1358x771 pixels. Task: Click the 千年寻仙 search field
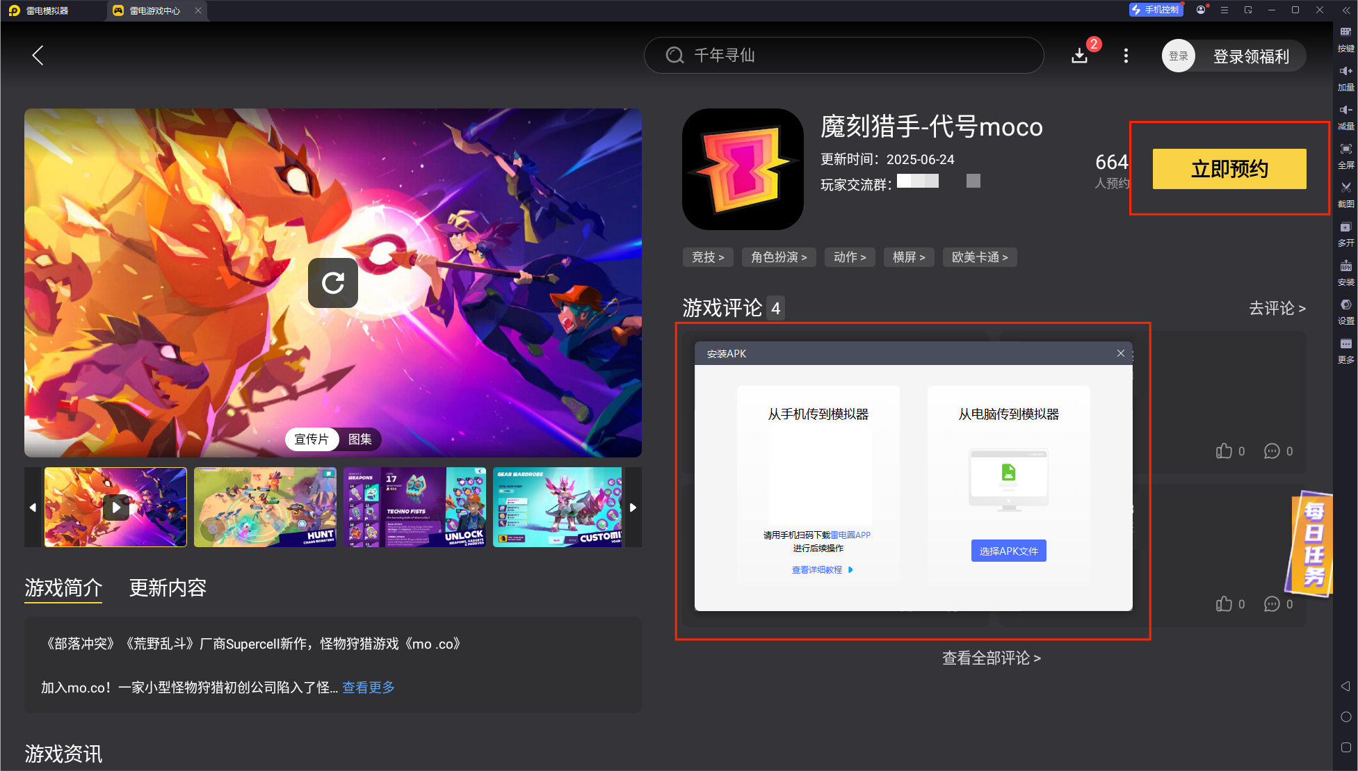[x=843, y=56]
